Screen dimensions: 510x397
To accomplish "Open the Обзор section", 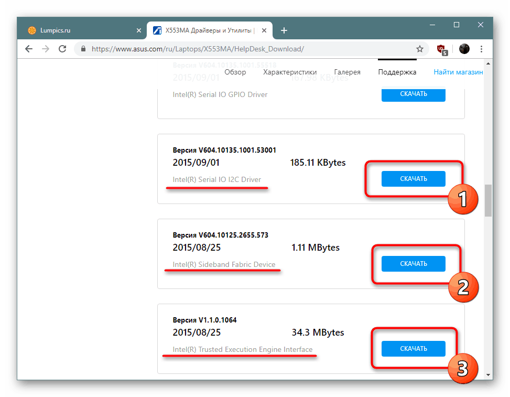I will (x=235, y=72).
